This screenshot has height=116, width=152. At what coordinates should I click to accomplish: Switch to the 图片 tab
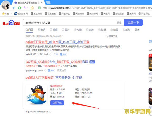pos(66,30)
